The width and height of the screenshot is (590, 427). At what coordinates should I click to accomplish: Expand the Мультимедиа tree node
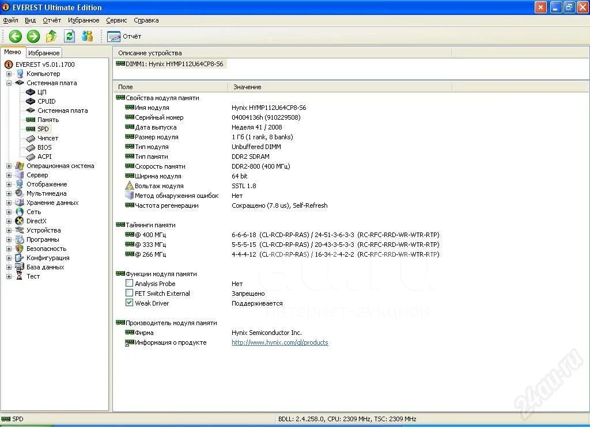(9, 193)
